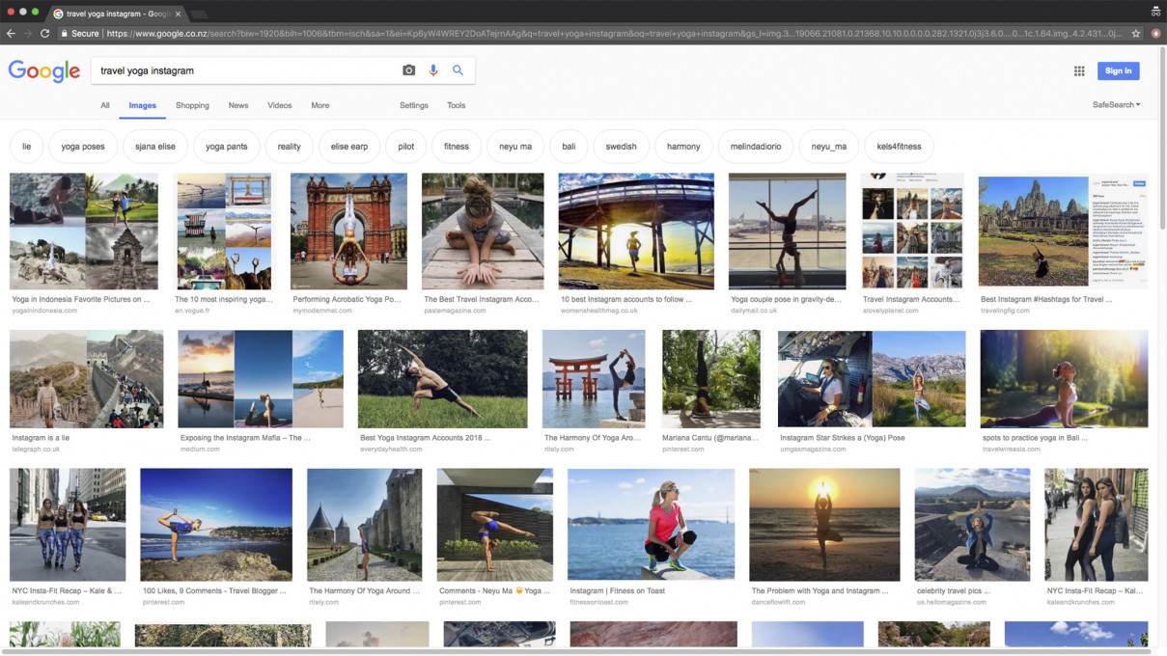
Task: Open the Best Travel Instagram Accounts pastemagazine thumbnail
Action: (483, 232)
